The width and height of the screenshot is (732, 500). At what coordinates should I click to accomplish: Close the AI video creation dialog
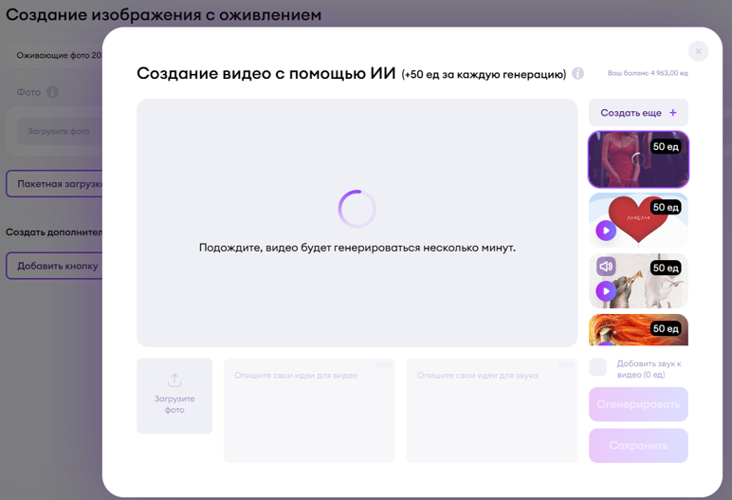[x=698, y=51]
